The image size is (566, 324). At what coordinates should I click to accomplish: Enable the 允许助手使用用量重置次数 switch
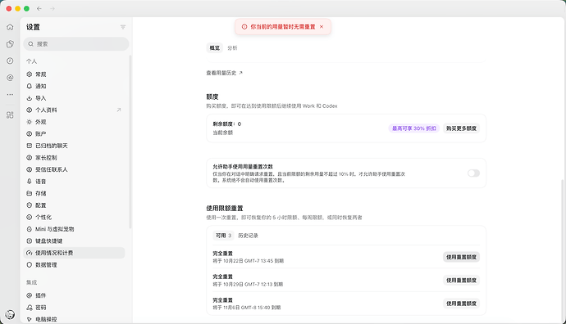pos(473,173)
